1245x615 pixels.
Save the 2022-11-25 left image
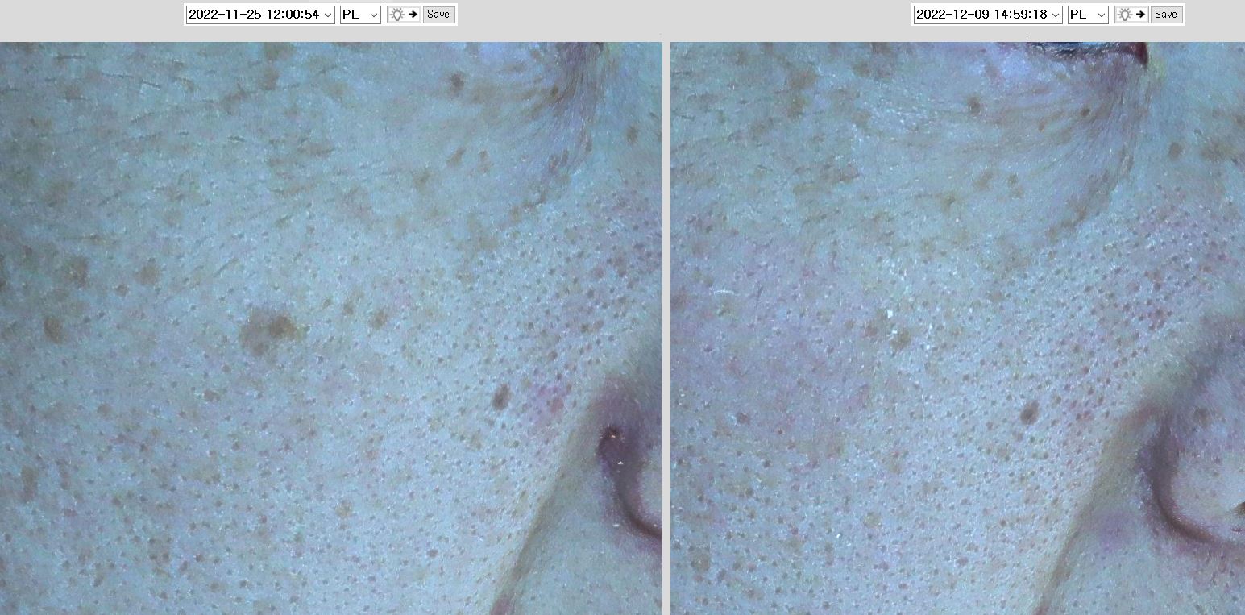(438, 15)
